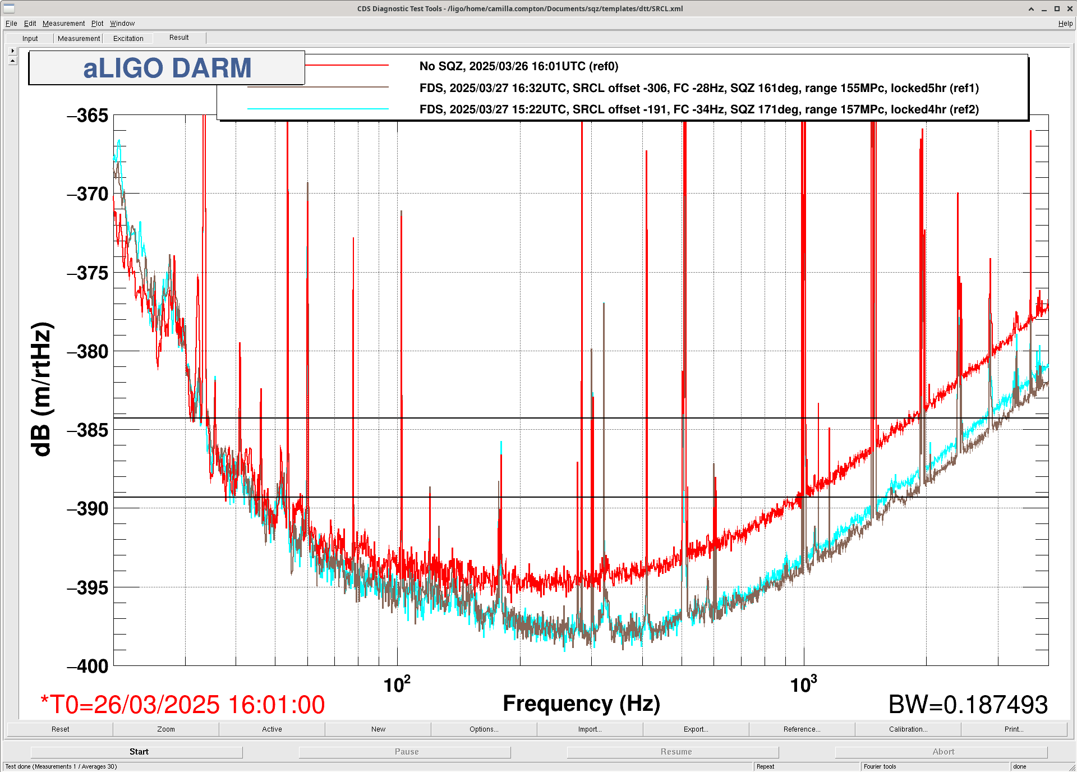Switch to the Input tab
1077x772 pixels.
tap(30, 38)
